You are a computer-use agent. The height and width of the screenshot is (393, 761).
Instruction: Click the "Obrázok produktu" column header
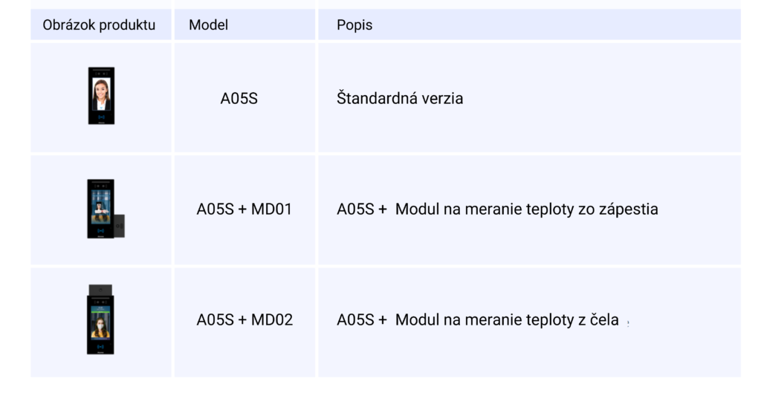(99, 25)
